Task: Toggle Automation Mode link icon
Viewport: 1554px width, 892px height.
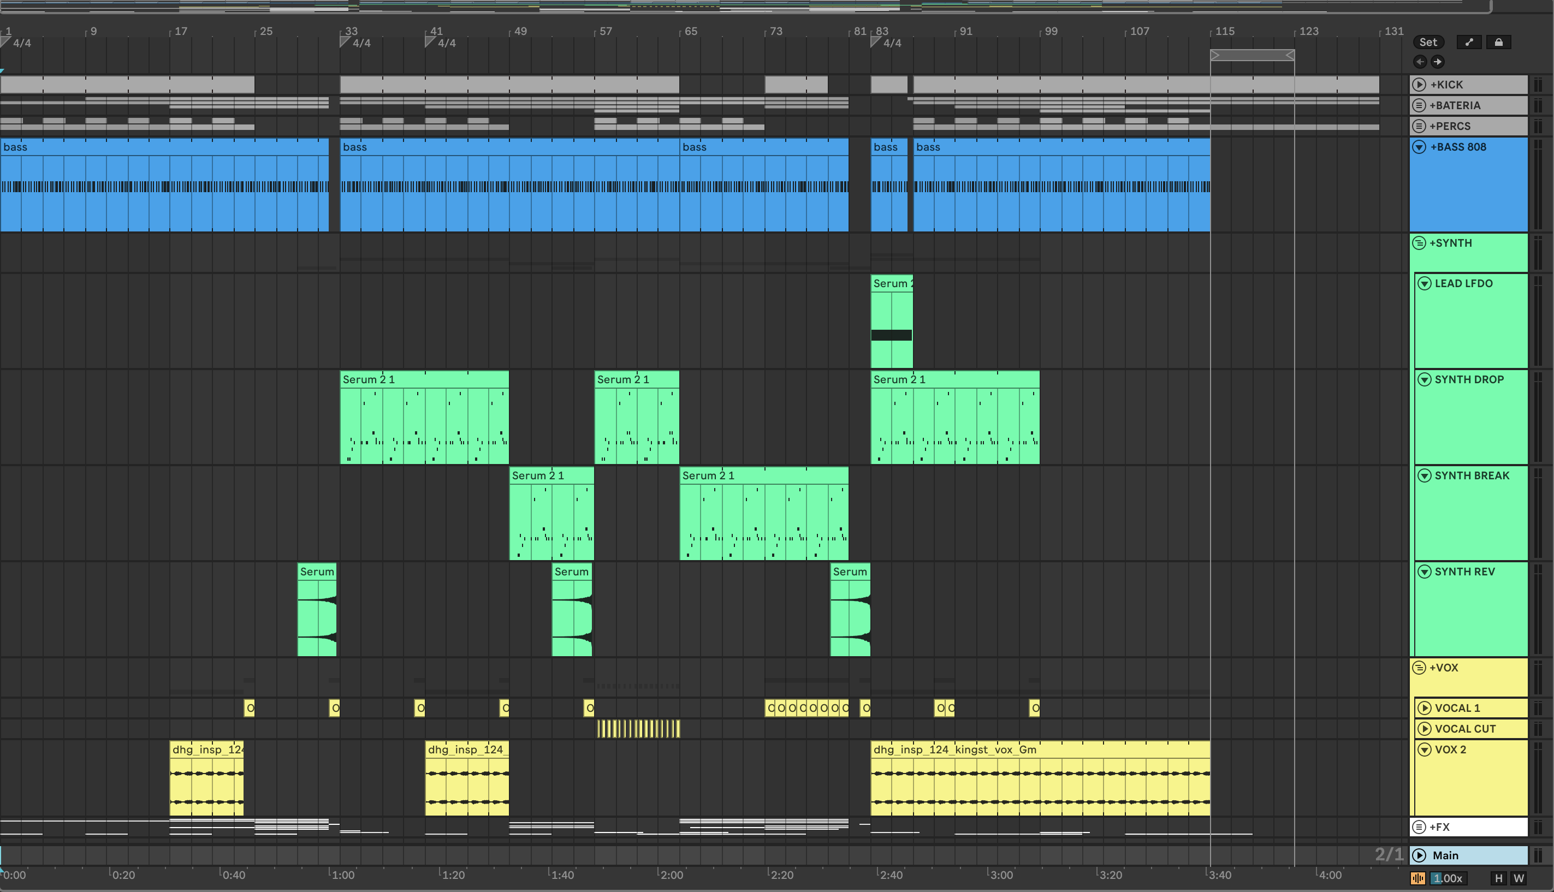Action: (1469, 42)
